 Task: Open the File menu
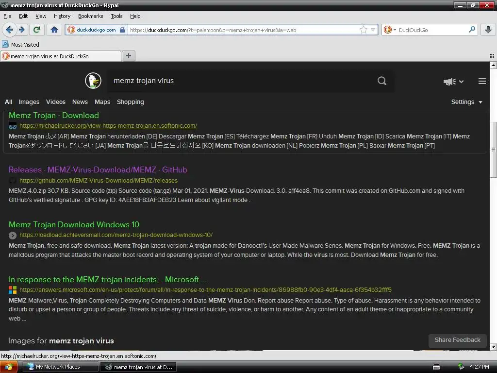pyautogui.click(x=7, y=16)
